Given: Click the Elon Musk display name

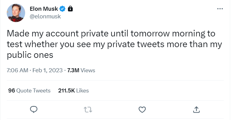Looking at the screenshot, I should point(44,9).
